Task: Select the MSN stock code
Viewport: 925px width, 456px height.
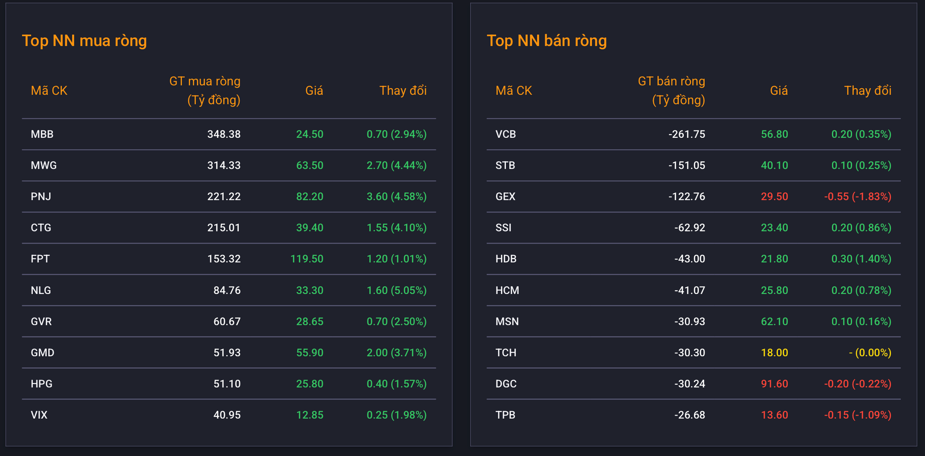Action: pos(507,322)
